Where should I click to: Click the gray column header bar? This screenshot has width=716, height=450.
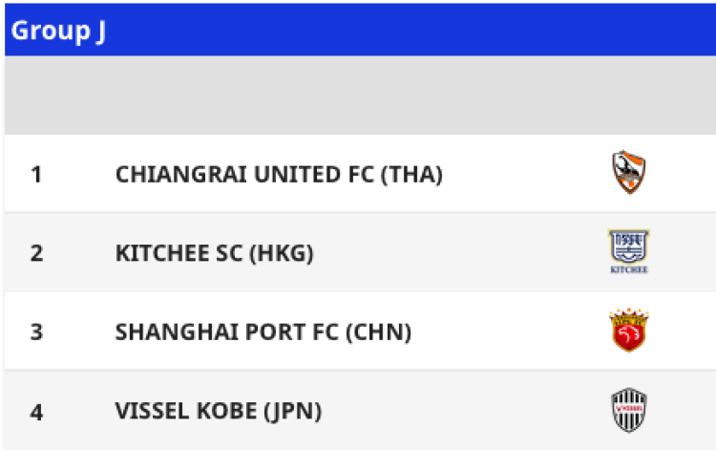point(358,95)
